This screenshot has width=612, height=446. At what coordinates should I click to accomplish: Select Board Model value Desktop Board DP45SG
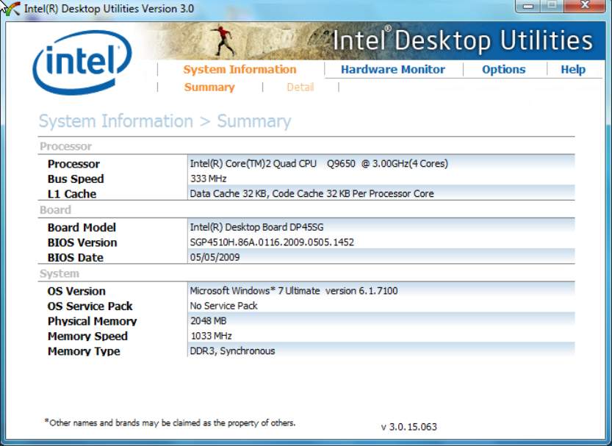pos(256,227)
